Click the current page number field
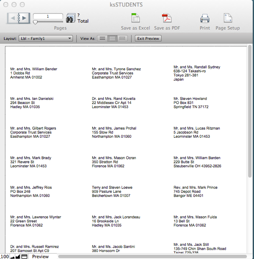This screenshot has height=259, width=254. tap(48, 16)
